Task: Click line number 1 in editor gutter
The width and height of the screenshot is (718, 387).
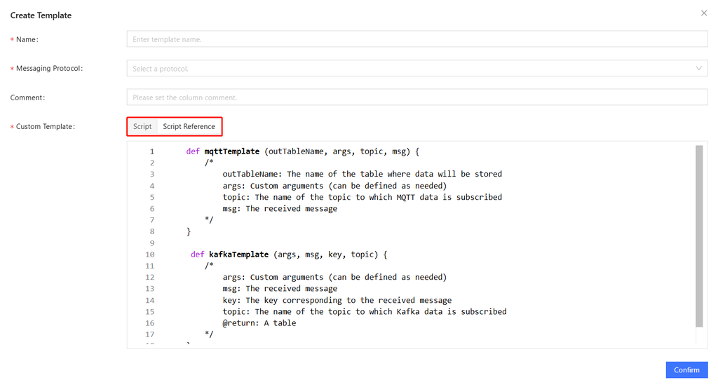Action: [151, 151]
